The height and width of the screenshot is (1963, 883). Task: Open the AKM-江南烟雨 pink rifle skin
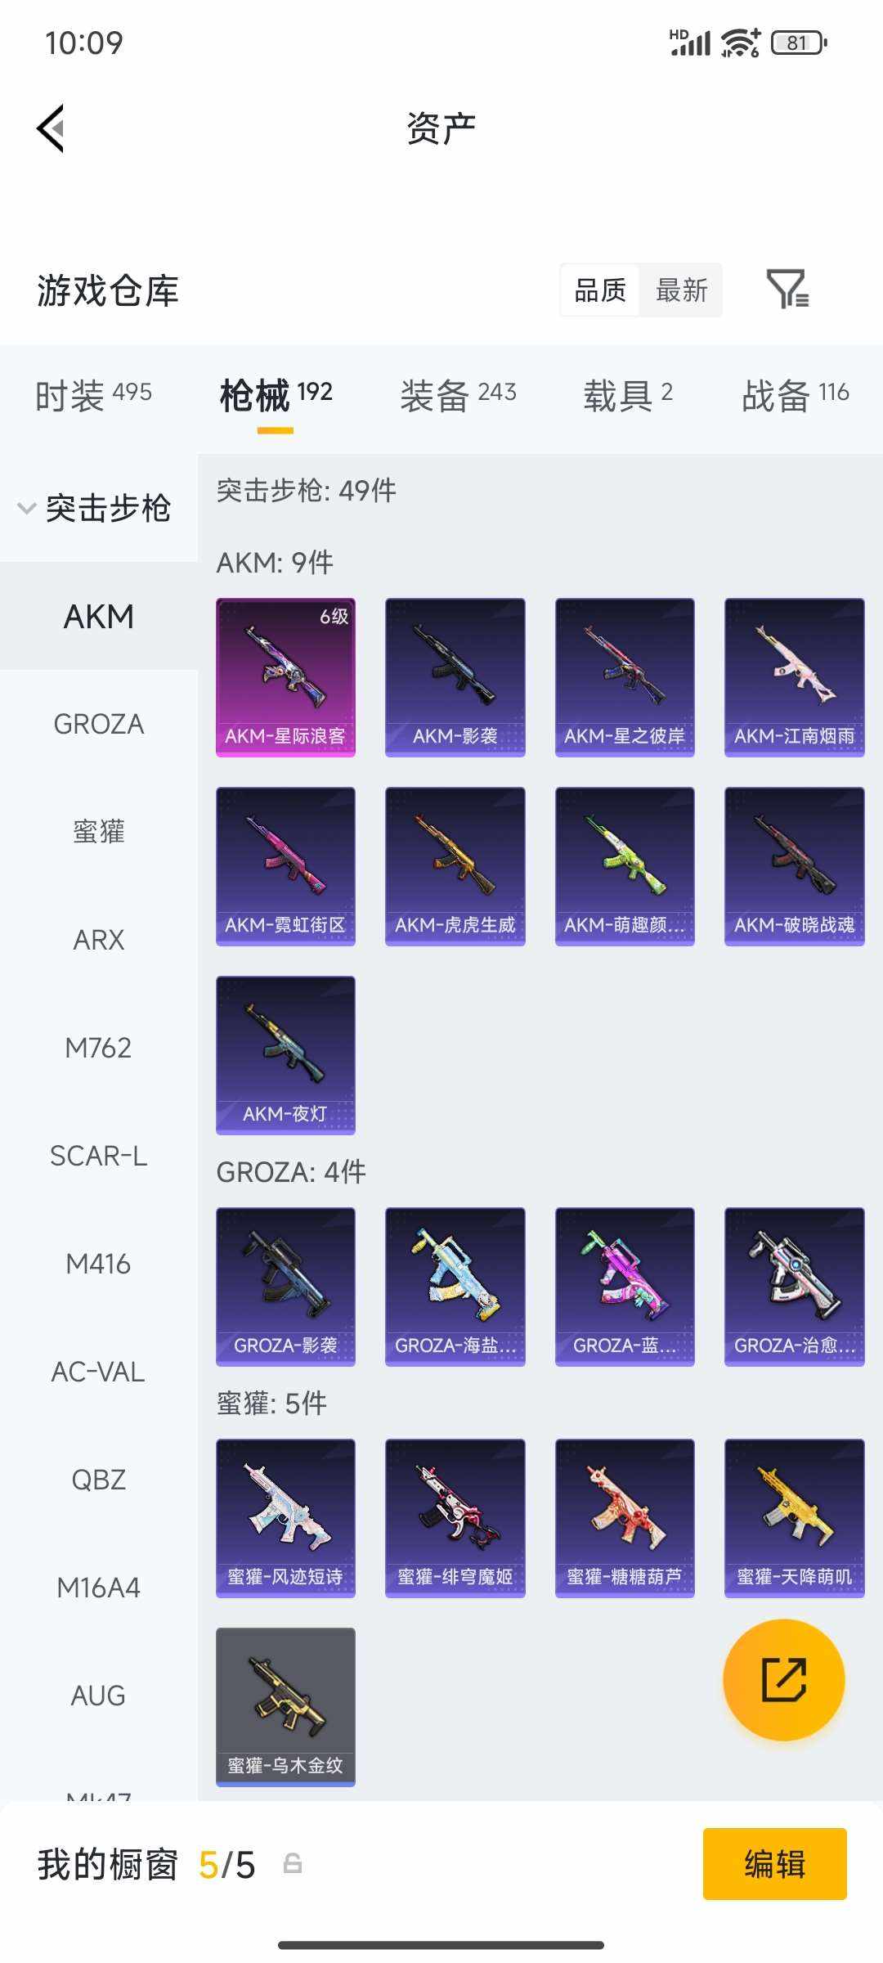pos(794,677)
